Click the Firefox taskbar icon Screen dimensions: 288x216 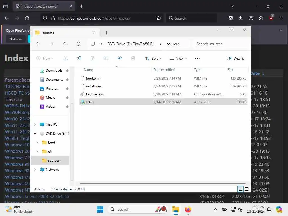(188, 209)
